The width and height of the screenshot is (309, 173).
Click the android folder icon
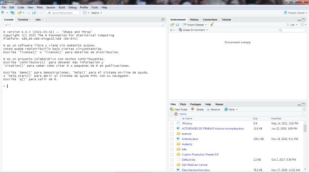(178, 133)
